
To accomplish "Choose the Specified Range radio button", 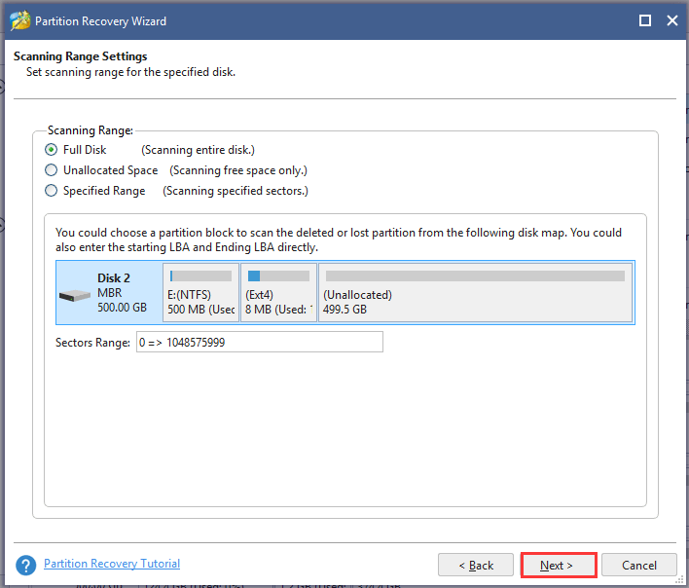I will click(x=51, y=191).
